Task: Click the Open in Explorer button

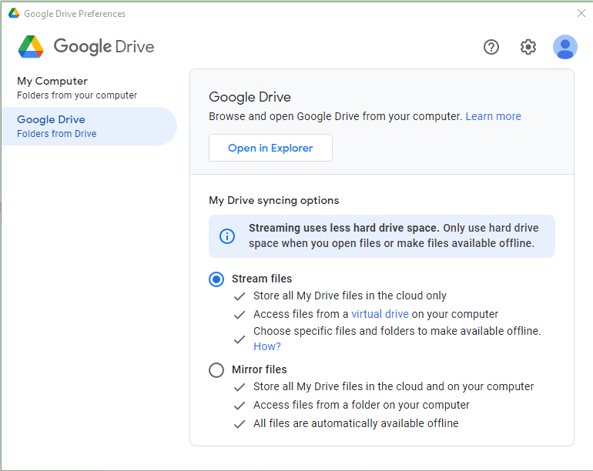Action: (x=270, y=148)
